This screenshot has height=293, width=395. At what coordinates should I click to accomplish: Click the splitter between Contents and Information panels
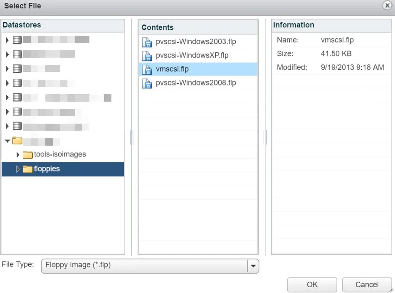click(x=265, y=137)
